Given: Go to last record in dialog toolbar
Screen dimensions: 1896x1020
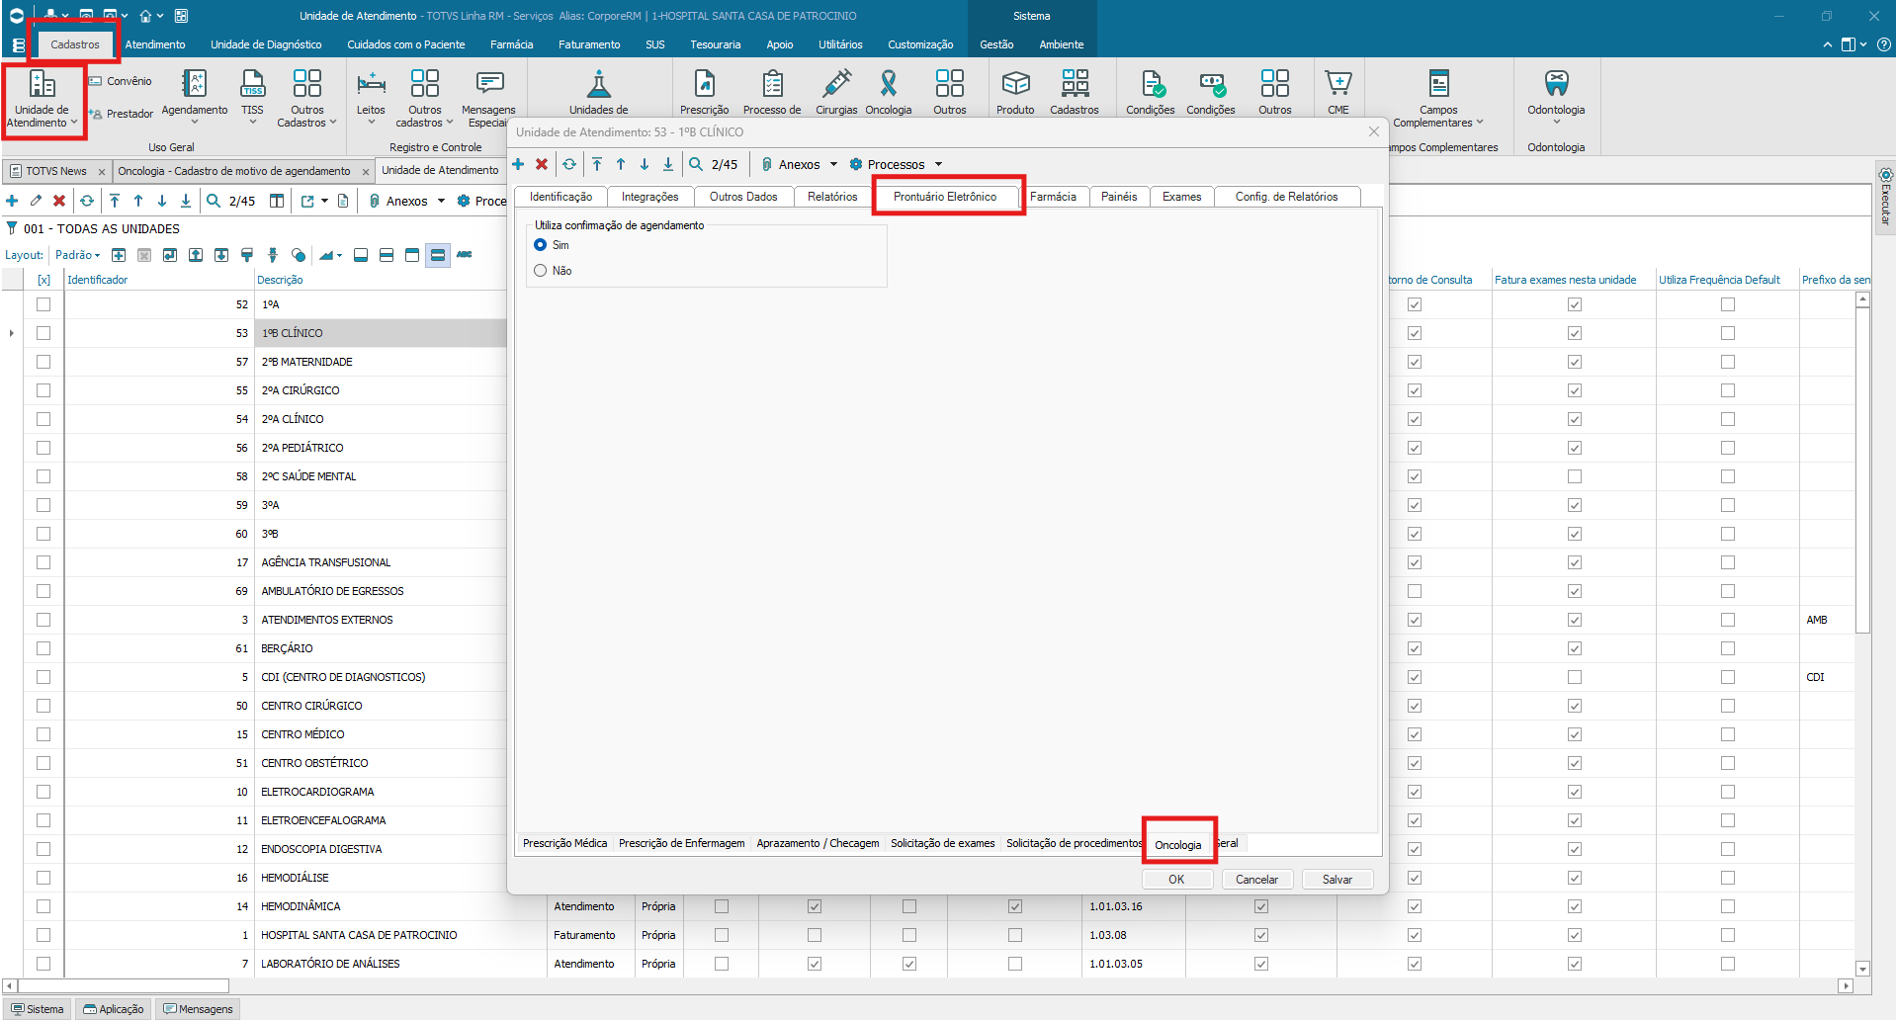Looking at the screenshot, I should pyautogui.click(x=668, y=164).
